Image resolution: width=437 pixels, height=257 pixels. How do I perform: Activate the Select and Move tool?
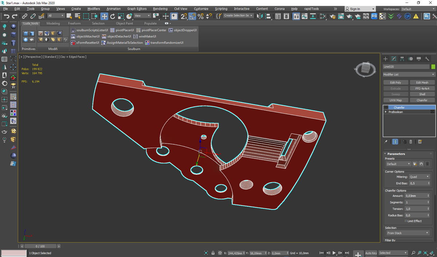click(x=104, y=16)
